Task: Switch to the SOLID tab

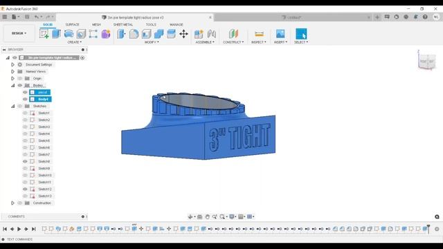Action: coord(48,25)
